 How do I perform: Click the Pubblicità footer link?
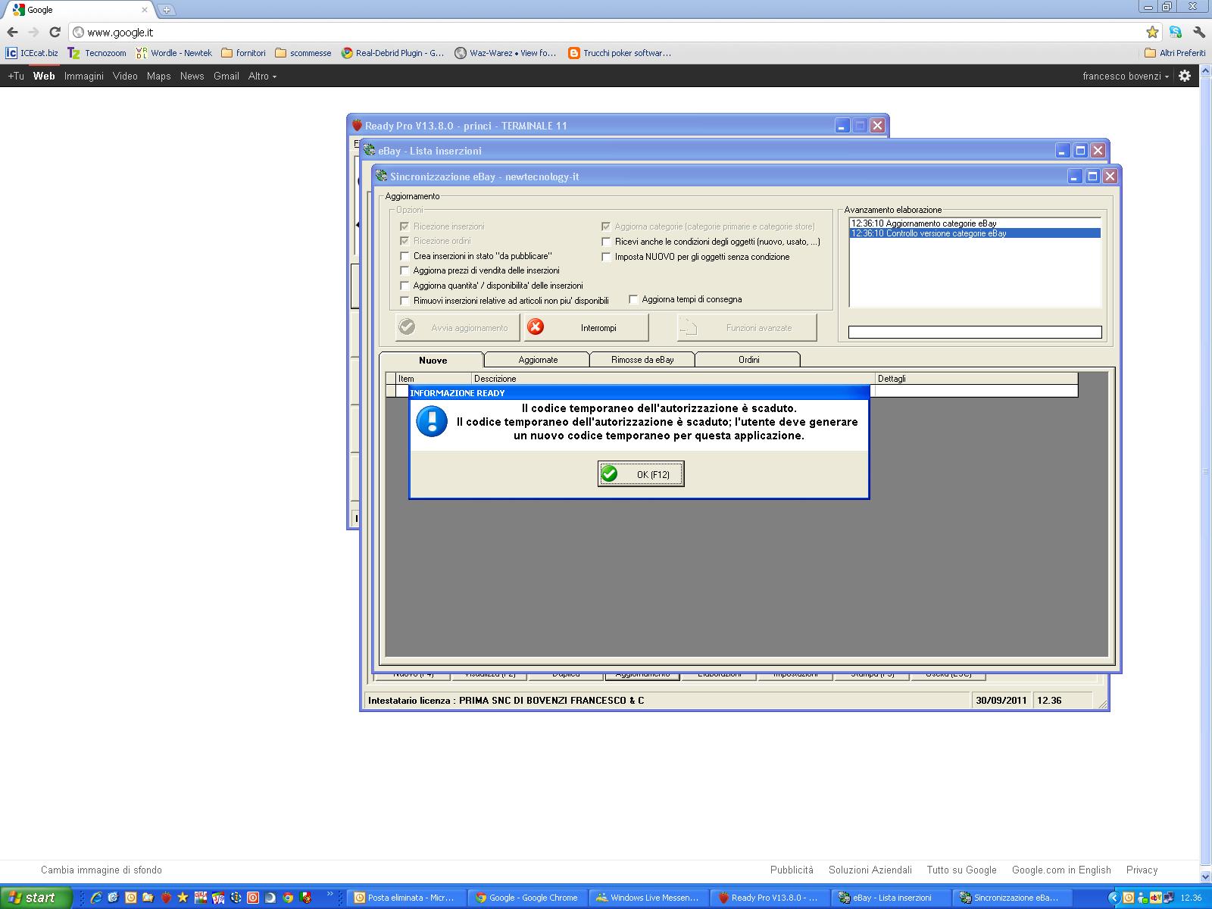tap(792, 870)
